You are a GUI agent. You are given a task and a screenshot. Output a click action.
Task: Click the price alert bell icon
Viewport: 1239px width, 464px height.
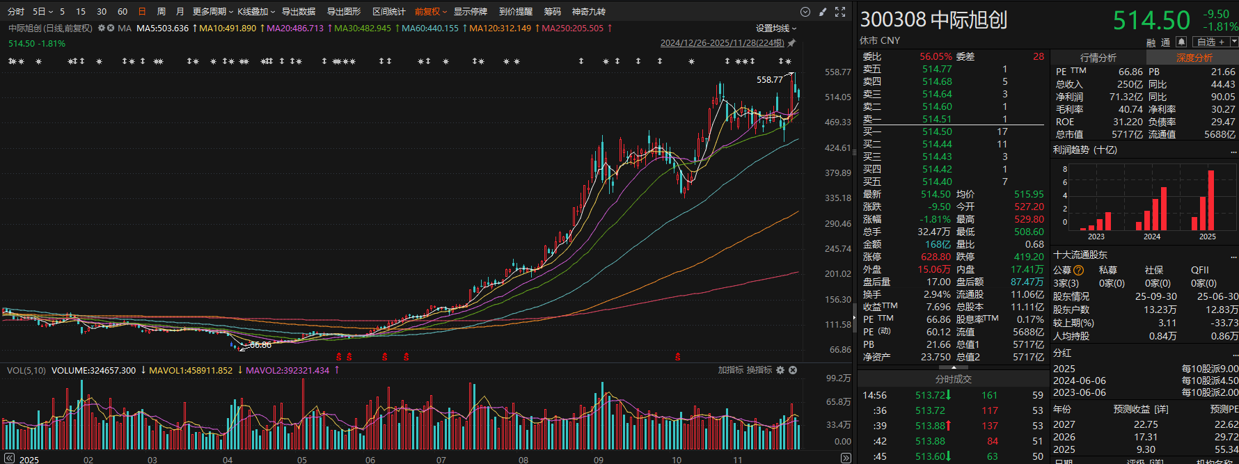[1181, 42]
